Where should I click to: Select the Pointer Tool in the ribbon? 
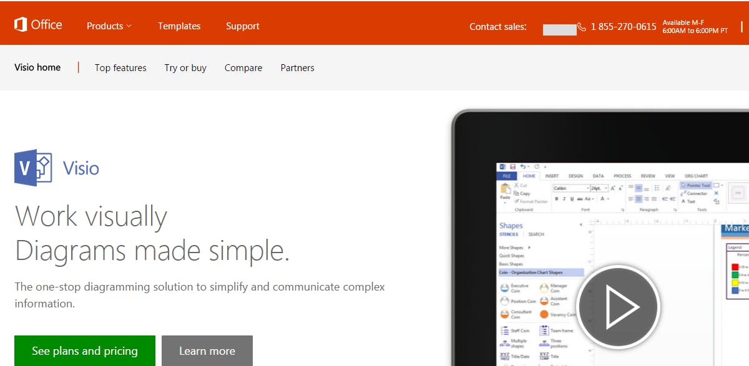click(x=695, y=185)
